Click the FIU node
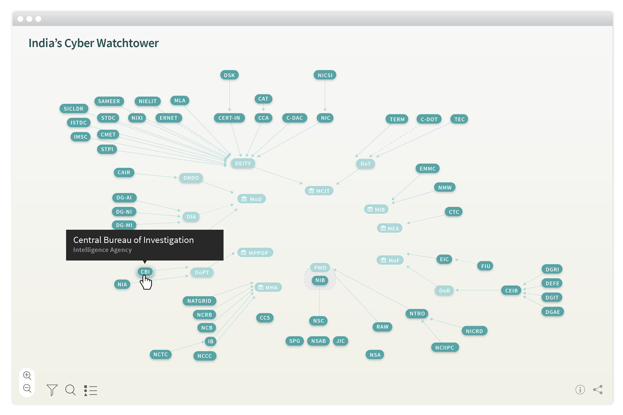Screen dimensions: 623x415 point(485,266)
